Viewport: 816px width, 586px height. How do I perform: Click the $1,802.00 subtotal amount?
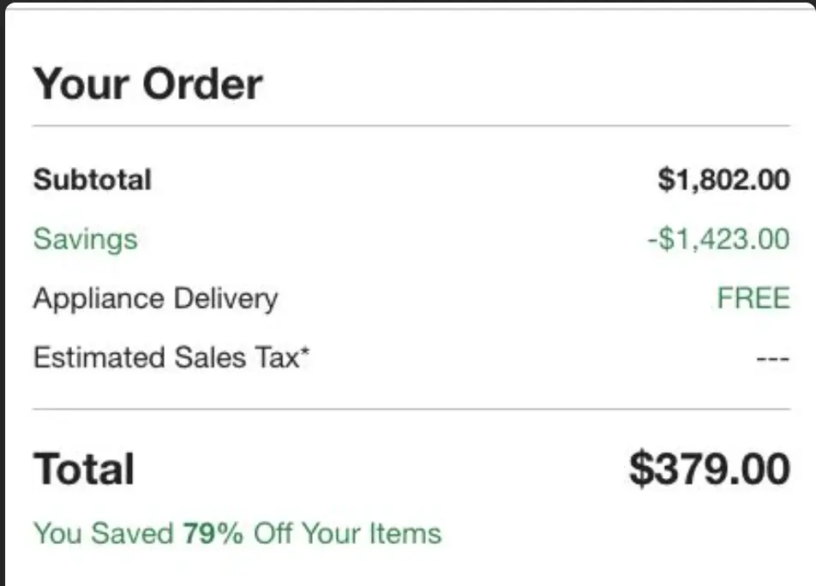coord(723,180)
